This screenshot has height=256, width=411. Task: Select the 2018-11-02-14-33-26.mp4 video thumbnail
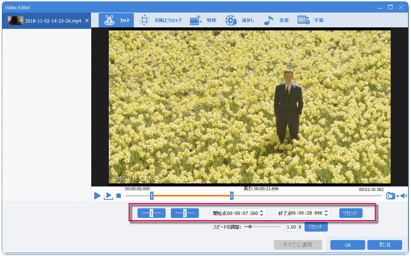(16, 20)
